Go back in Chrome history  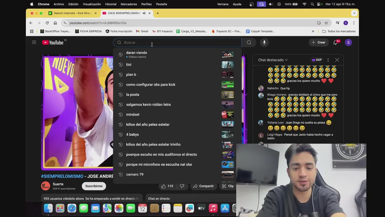[x=31, y=23]
